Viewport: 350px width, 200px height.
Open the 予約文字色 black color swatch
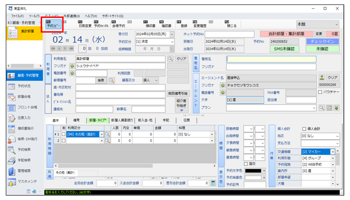[x=255, y=170]
